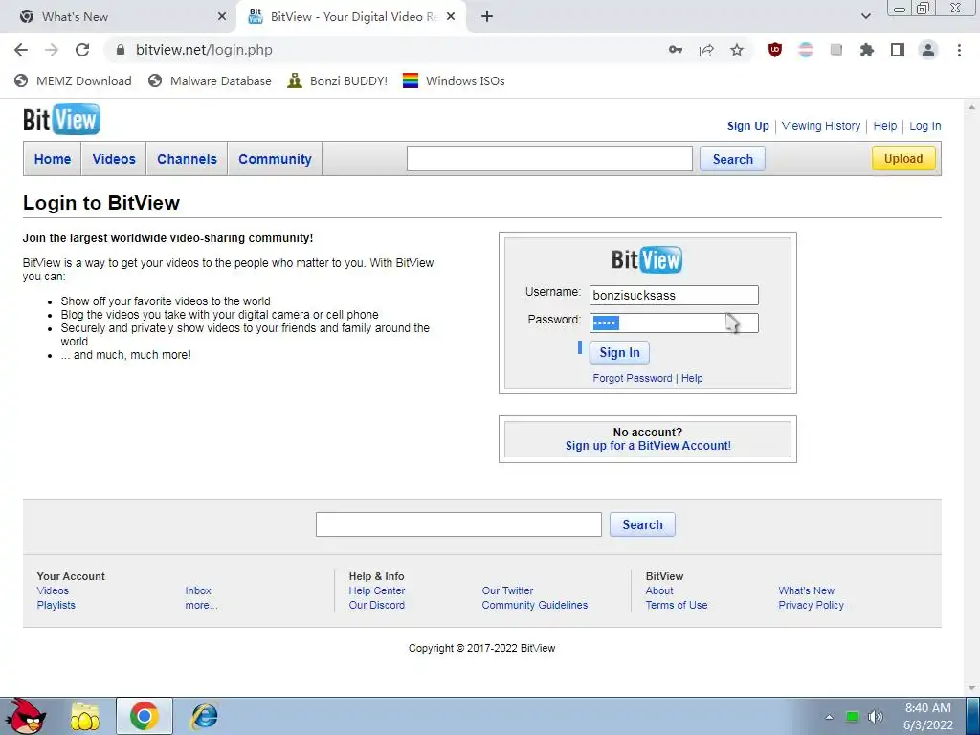Screen dimensions: 980x735
Task: Open the Community nav tab
Action: coord(275,159)
